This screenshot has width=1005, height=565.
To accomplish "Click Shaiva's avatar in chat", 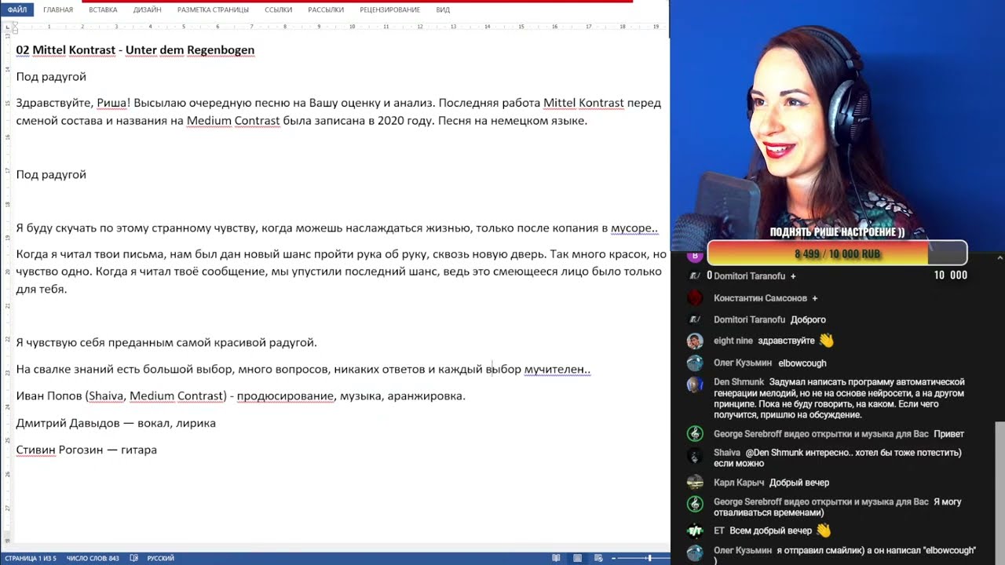I will tap(695, 455).
